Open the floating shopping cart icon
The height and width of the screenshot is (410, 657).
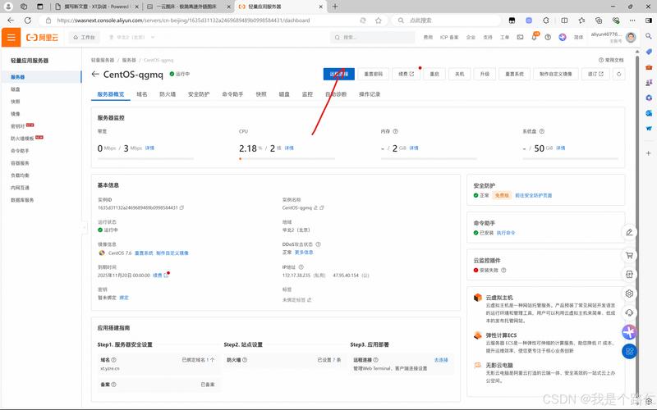click(629, 255)
